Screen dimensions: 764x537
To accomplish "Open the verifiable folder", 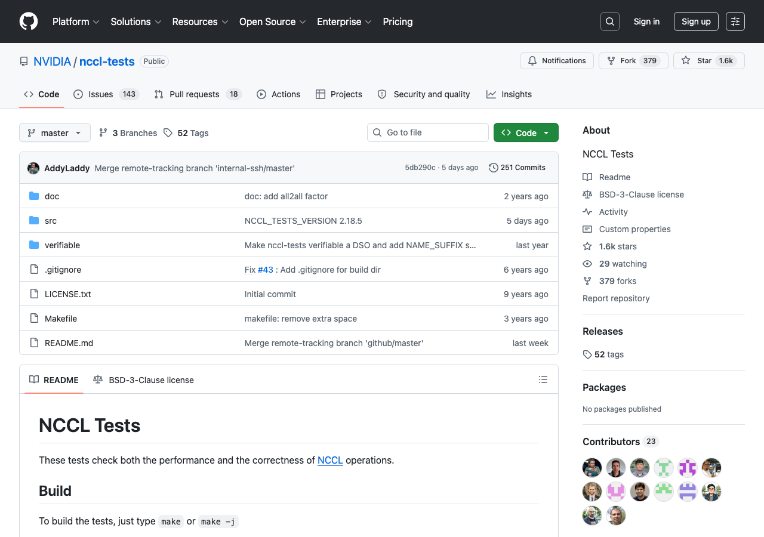I will [x=62, y=245].
